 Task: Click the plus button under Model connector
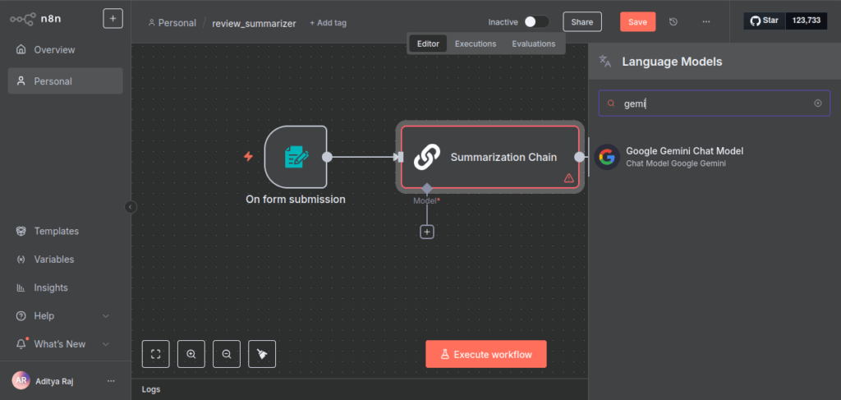click(x=427, y=232)
